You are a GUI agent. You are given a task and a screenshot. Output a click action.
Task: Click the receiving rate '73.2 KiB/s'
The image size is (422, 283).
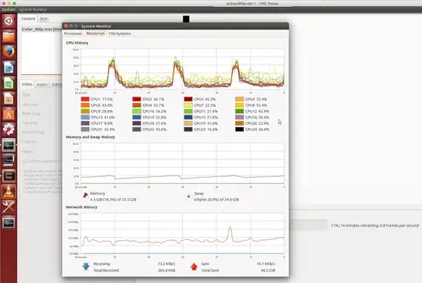pos(166,264)
